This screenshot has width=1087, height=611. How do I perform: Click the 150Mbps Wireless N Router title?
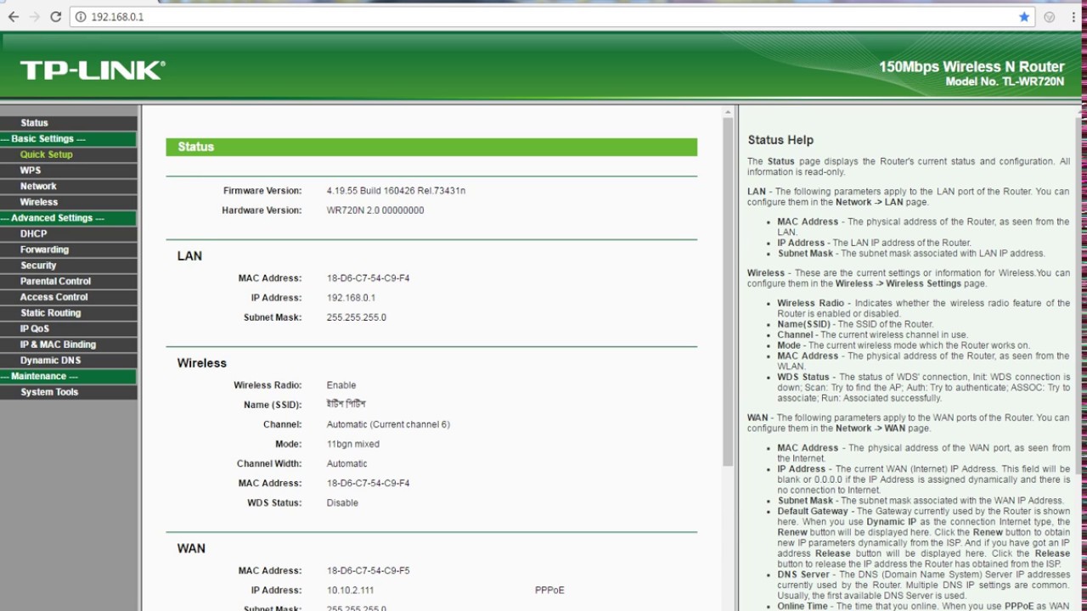point(972,67)
